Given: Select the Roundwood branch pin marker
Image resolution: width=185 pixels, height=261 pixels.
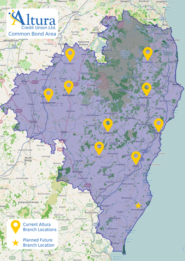Looking at the screenshot, I should 148,53.
